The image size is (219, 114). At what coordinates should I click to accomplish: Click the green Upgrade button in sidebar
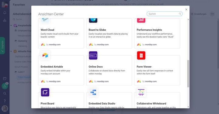click(x=2, y=46)
